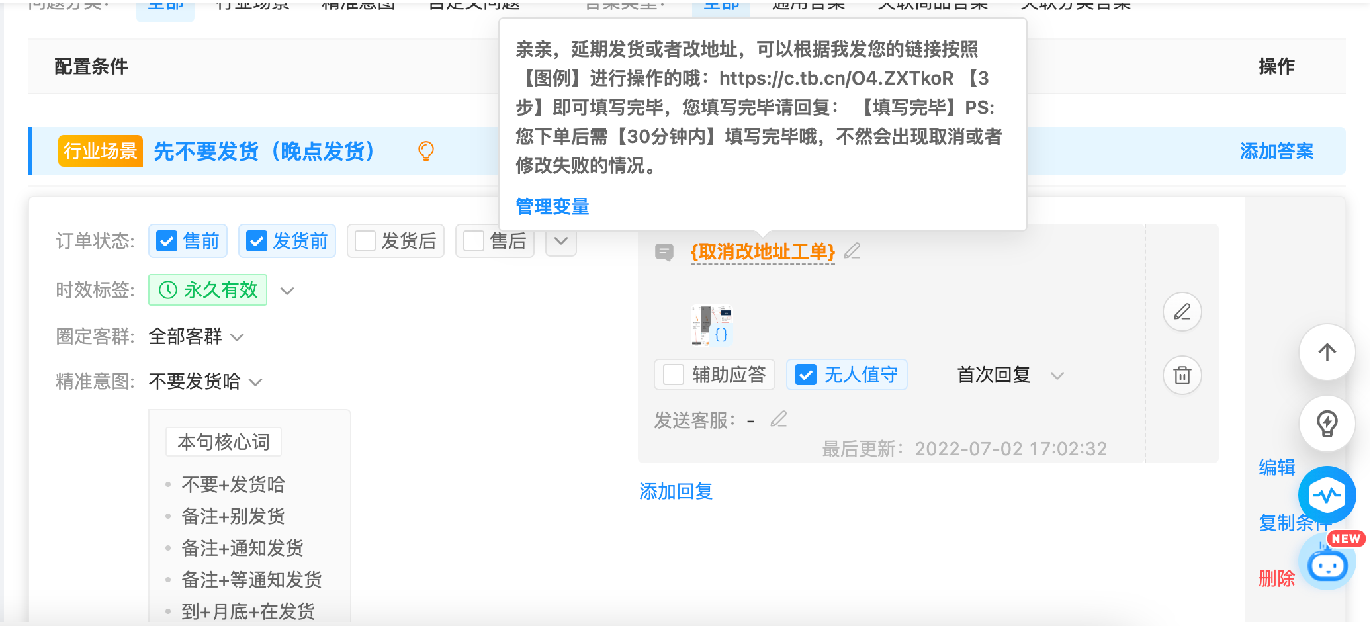Click the lightbulb hint icon beside 先不要发货
1371x626 pixels.
coord(426,151)
